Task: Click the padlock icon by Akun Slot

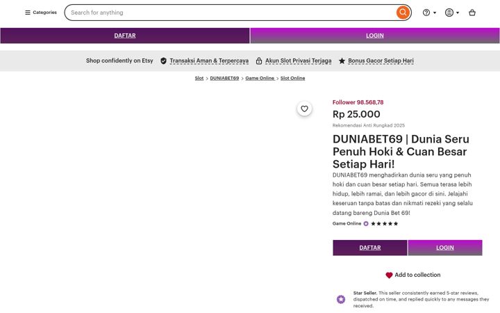Action: (259, 61)
